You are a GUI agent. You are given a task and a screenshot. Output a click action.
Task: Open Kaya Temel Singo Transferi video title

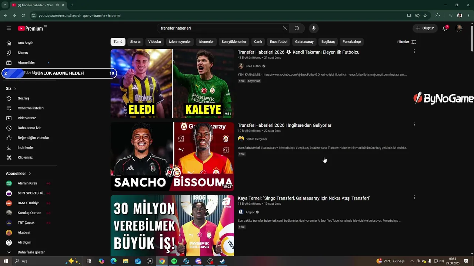point(304,198)
